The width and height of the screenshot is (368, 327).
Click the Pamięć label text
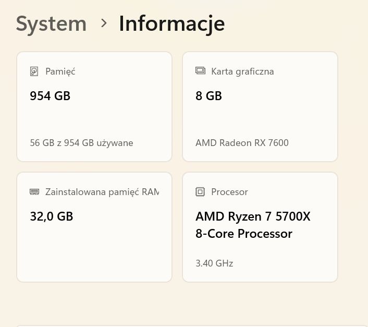pyautogui.click(x=60, y=71)
